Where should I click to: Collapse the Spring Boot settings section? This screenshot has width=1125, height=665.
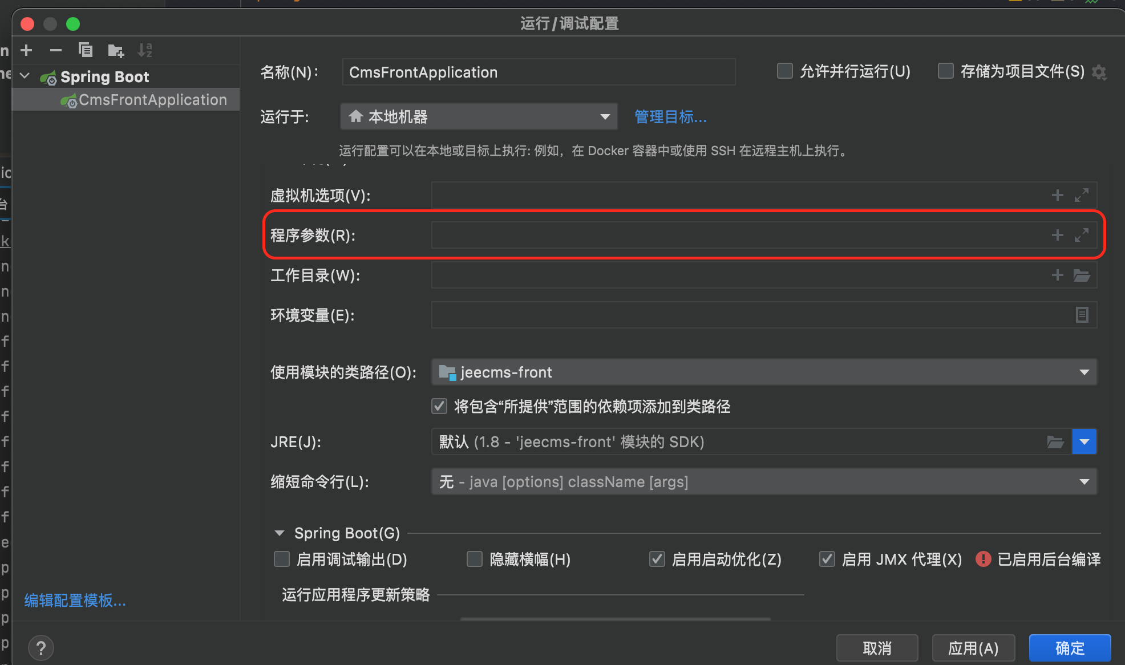(280, 533)
